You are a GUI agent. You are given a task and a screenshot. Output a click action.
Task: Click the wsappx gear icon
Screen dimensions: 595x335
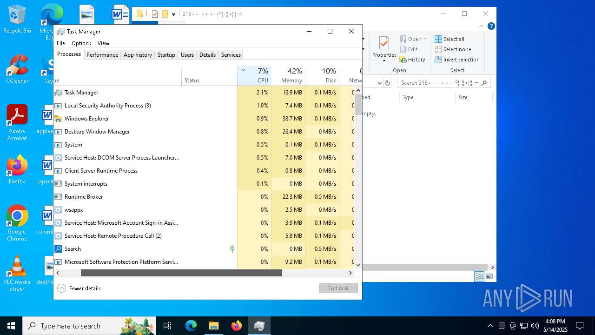pyautogui.click(x=58, y=210)
